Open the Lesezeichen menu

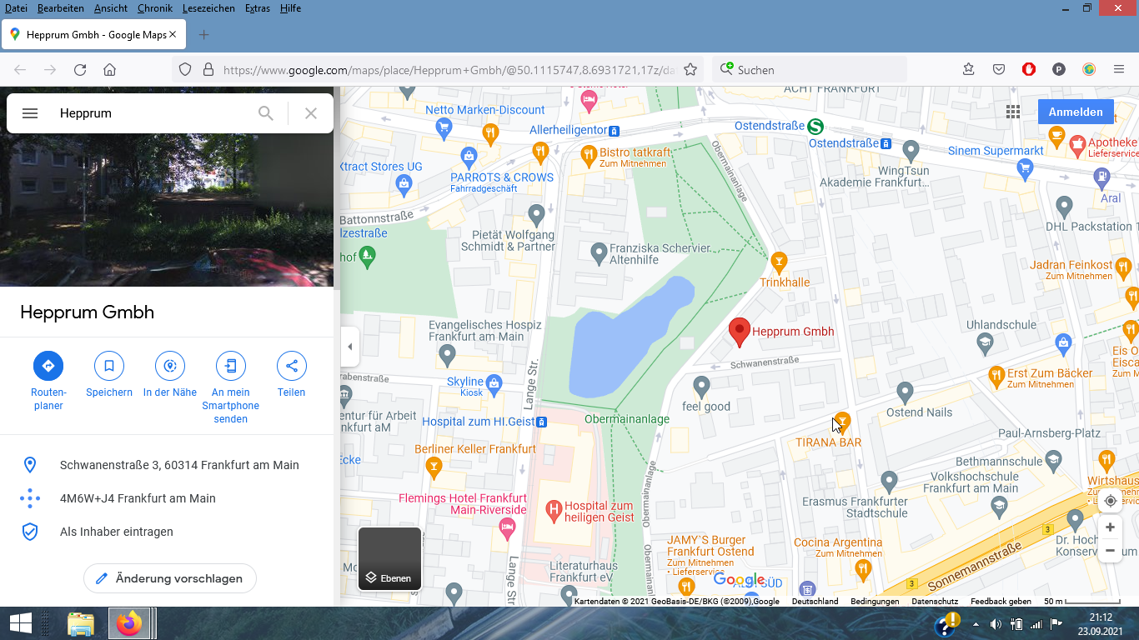point(208,8)
